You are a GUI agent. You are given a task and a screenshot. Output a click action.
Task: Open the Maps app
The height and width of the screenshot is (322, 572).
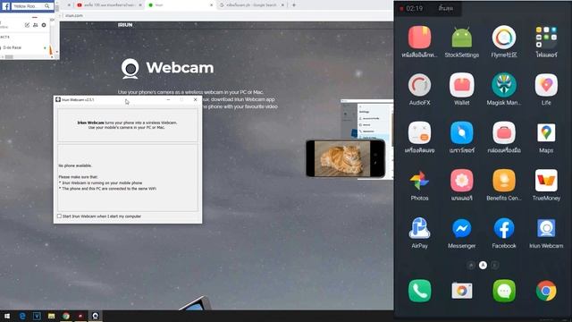pyautogui.click(x=546, y=133)
